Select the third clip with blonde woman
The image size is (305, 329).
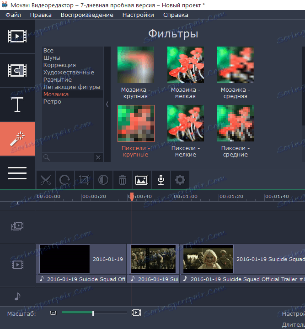(x=242, y=259)
